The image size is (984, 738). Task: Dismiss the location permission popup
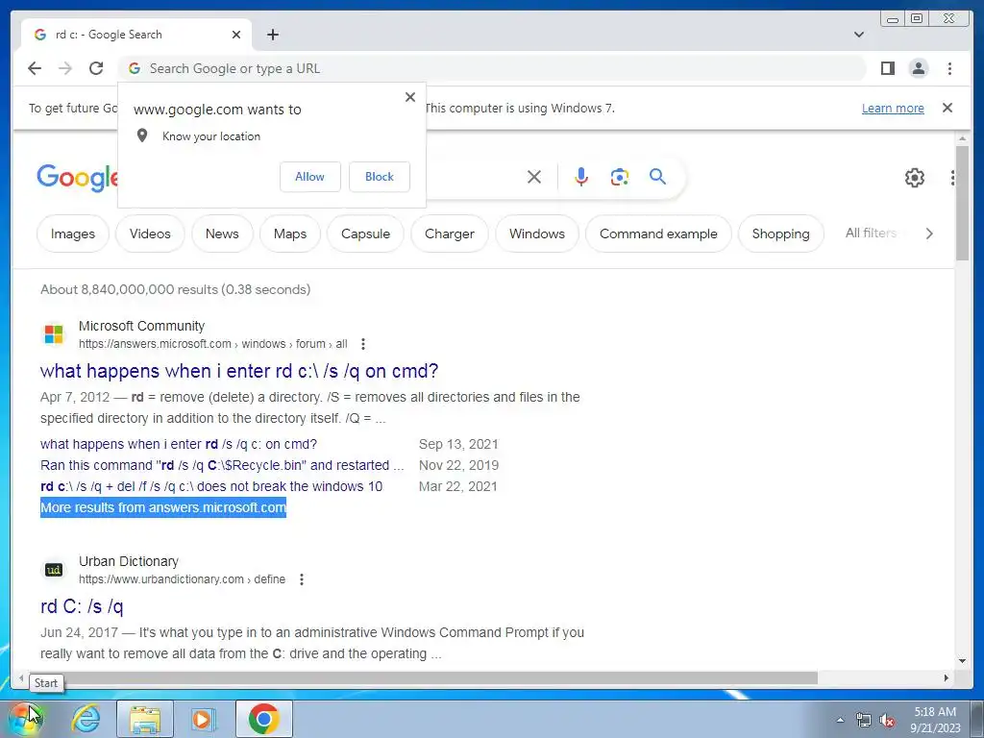click(x=410, y=97)
